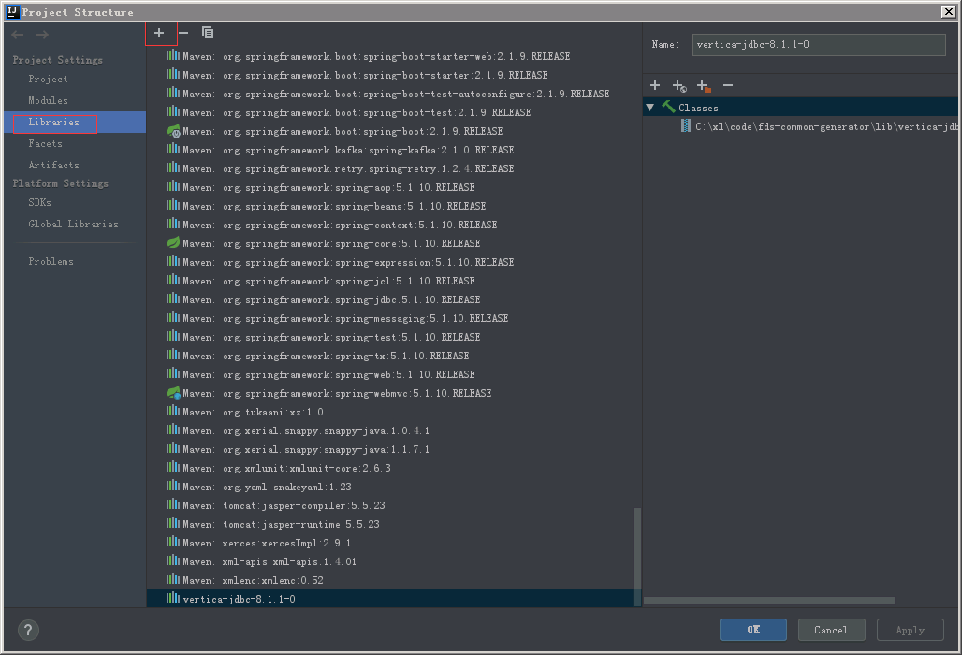The image size is (962, 655).
Task: Dismiss dialog with the Cancel button
Action: tap(831, 630)
